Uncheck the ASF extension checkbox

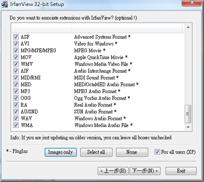coord(16,37)
